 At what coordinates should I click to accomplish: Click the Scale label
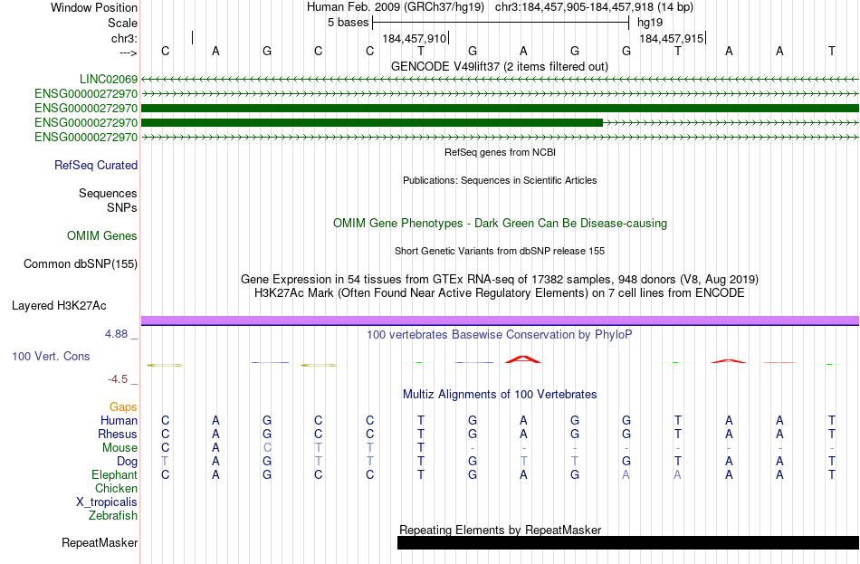[x=122, y=23]
